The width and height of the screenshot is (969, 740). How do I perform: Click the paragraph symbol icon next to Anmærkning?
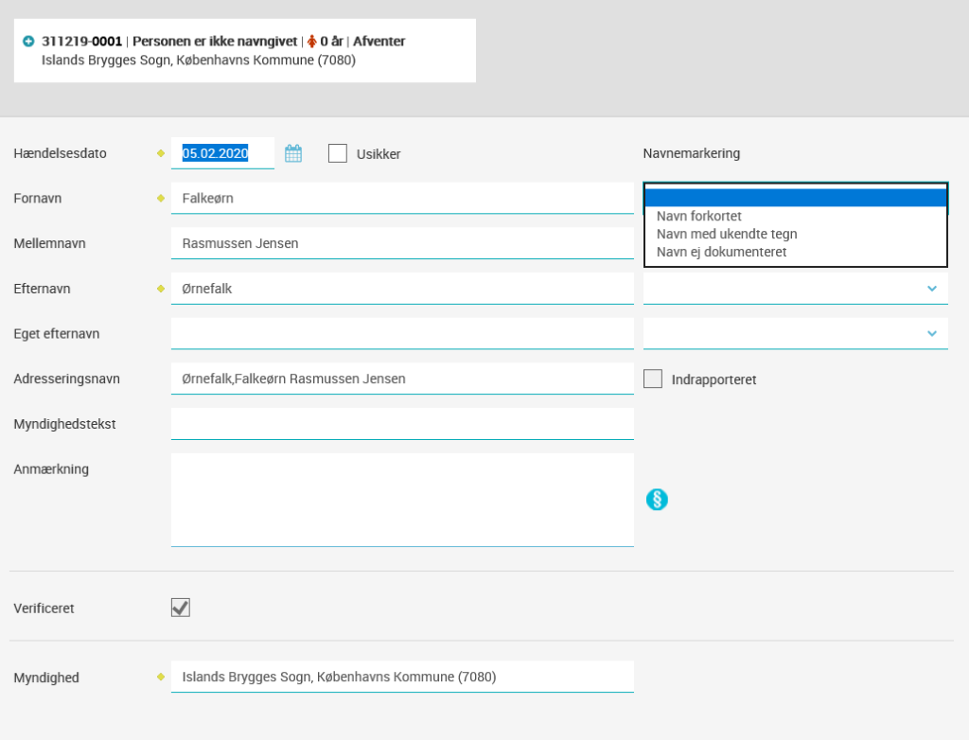(x=657, y=500)
